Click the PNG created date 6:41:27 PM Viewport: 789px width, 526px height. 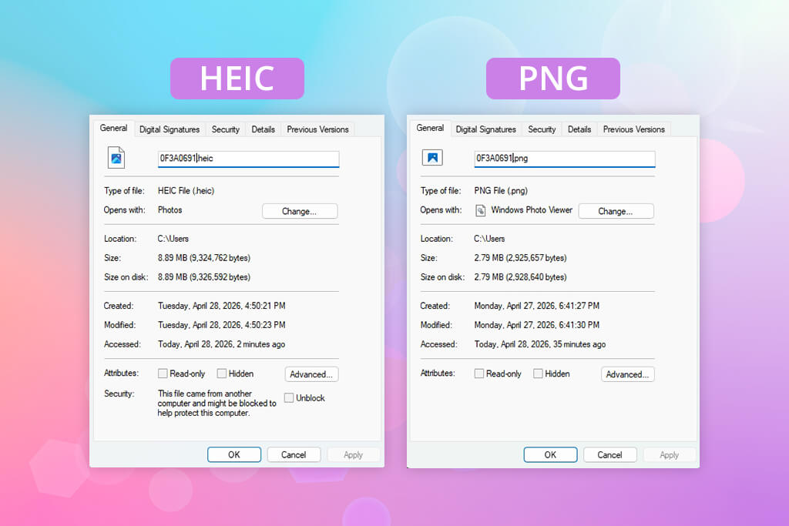click(x=537, y=306)
